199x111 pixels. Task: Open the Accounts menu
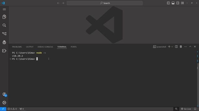point(4,94)
